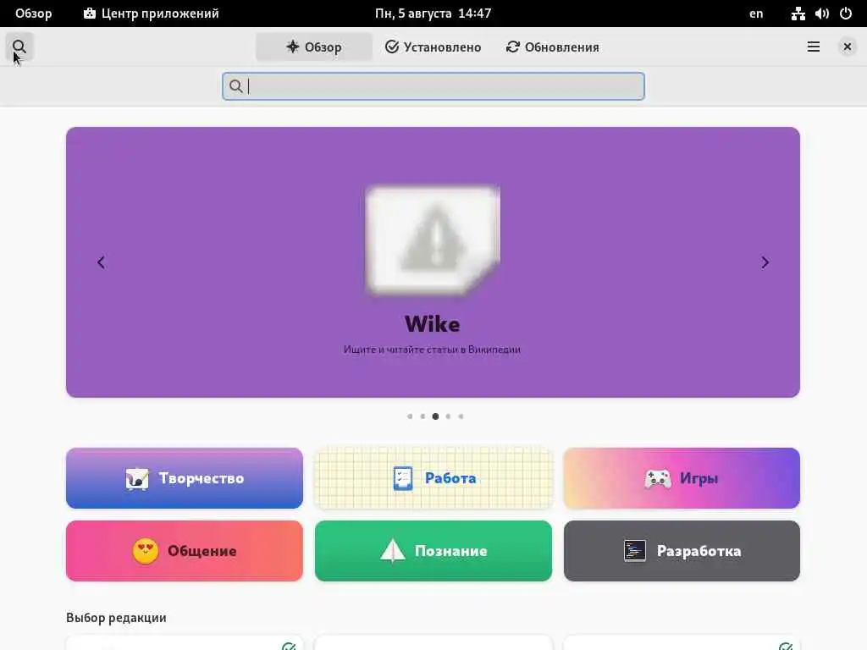Open the Творчество category

pyautogui.click(x=185, y=478)
